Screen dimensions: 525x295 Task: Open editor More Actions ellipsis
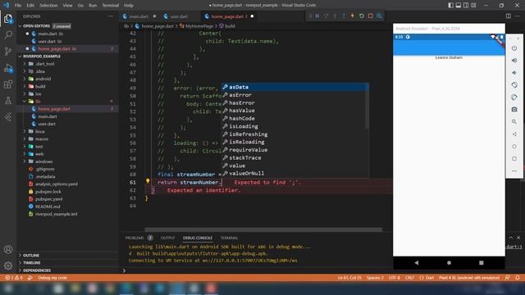[x=518, y=16]
